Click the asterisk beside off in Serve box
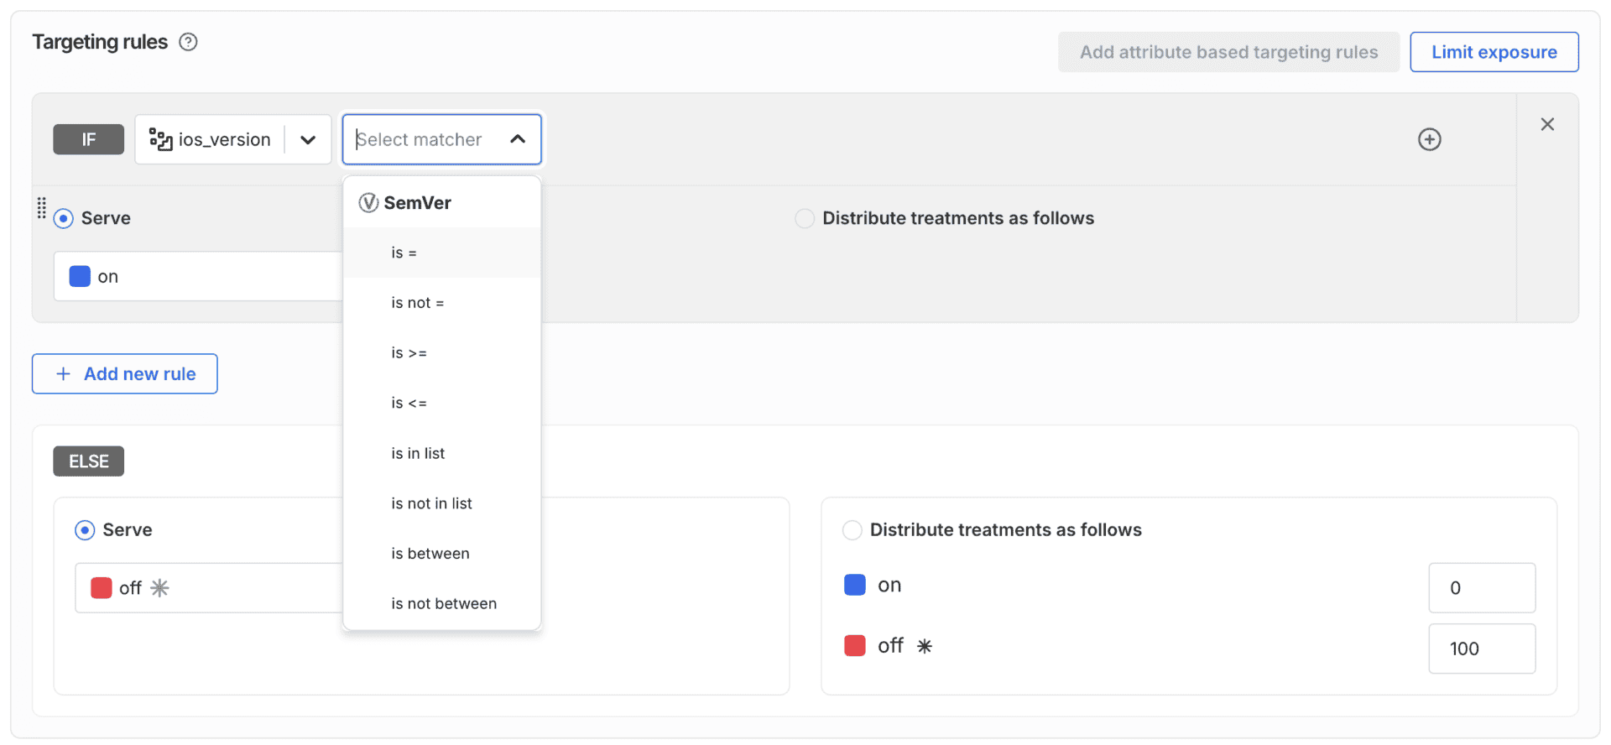Viewport: 1611px width, 745px height. point(160,588)
